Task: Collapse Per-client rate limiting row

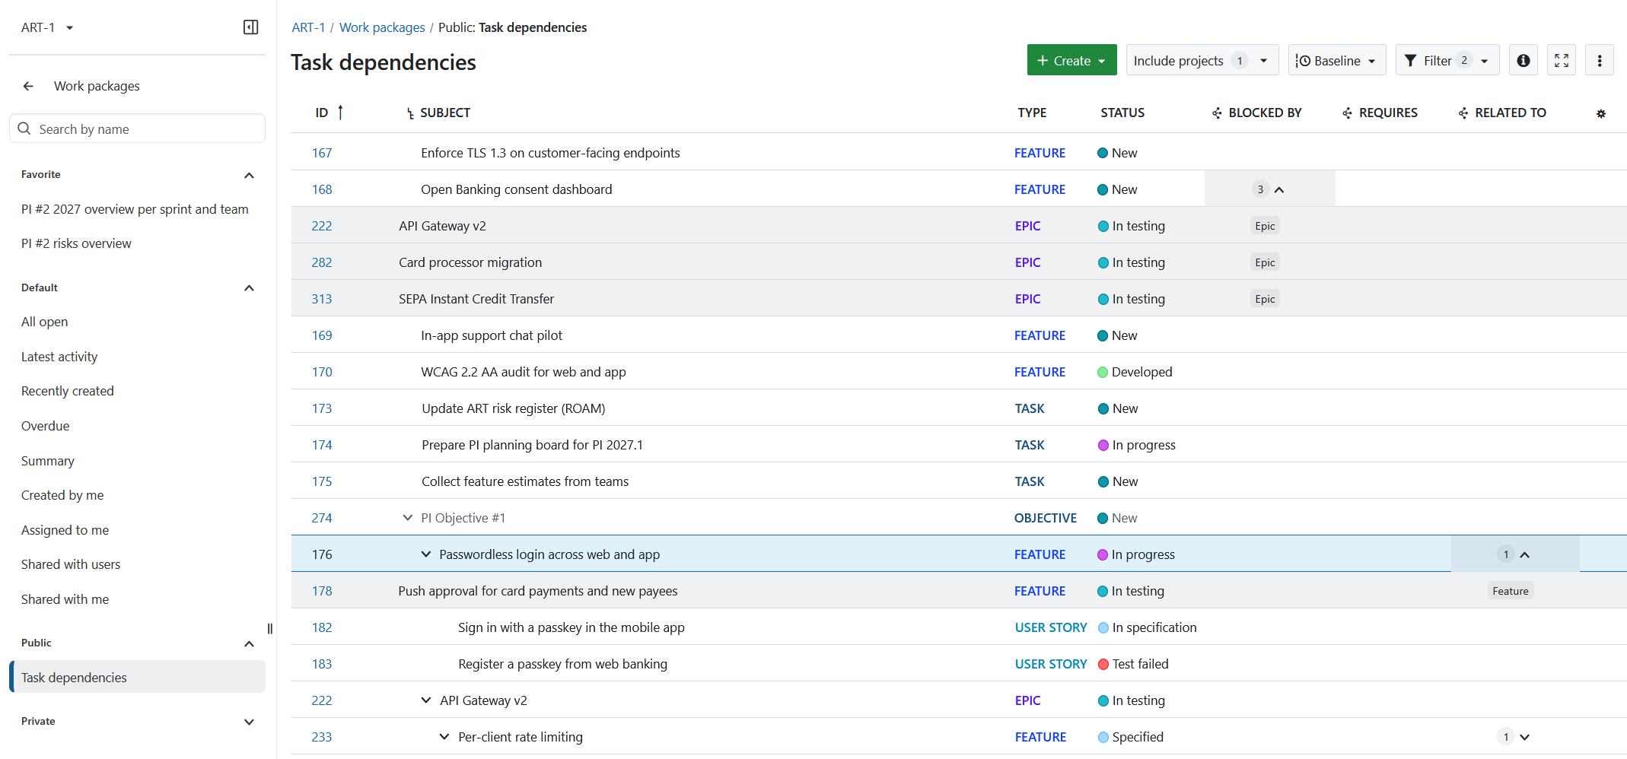Action: (444, 737)
